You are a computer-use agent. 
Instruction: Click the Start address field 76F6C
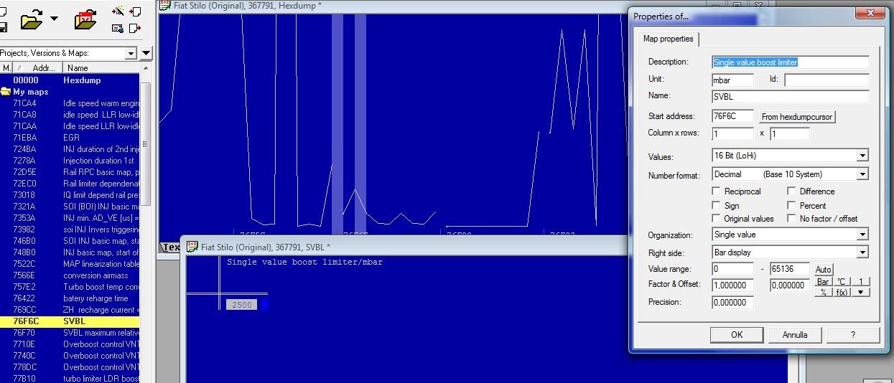[x=732, y=116]
